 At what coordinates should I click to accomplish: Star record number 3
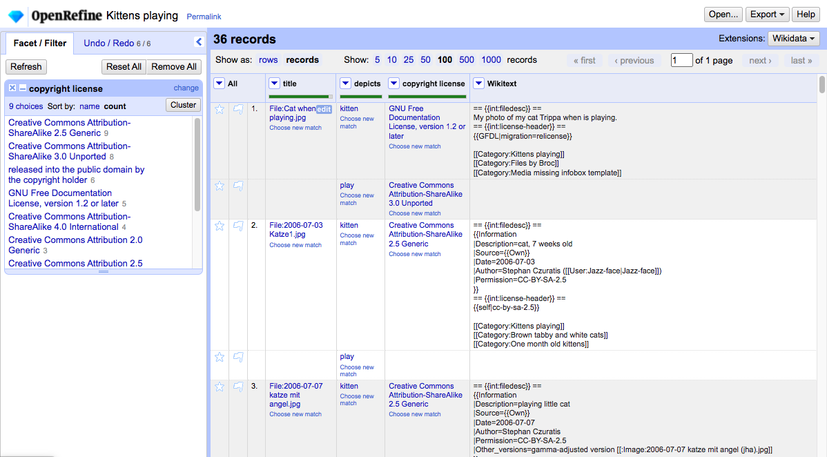[219, 387]
